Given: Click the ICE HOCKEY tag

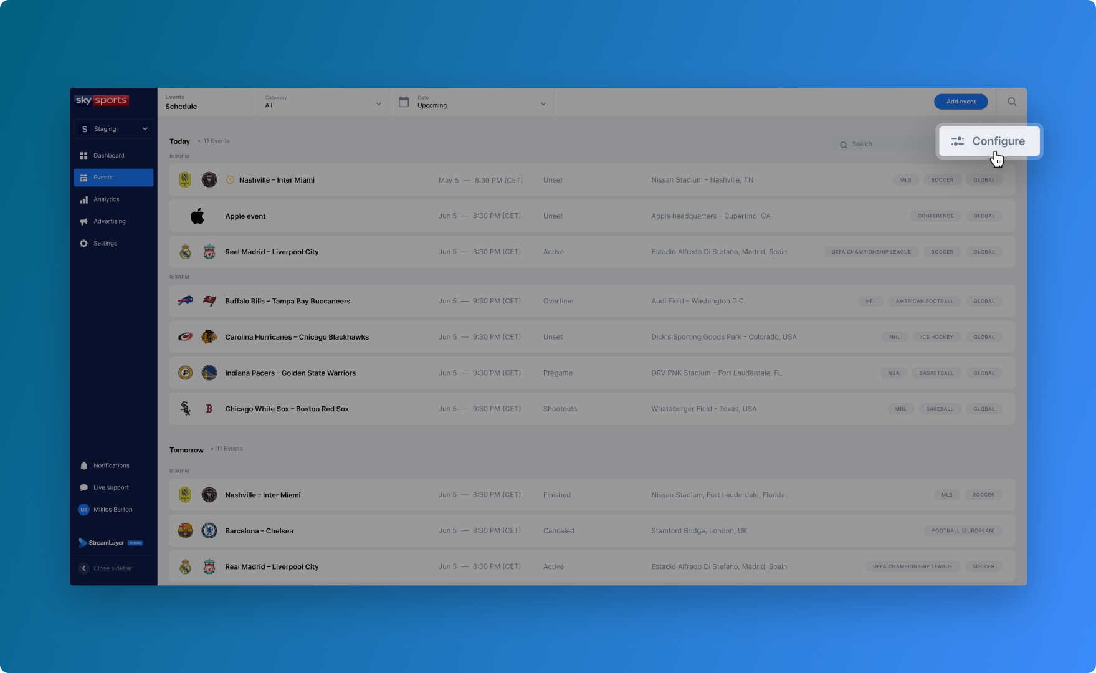Looking at the screenshot, I should [x=936, y=337].
